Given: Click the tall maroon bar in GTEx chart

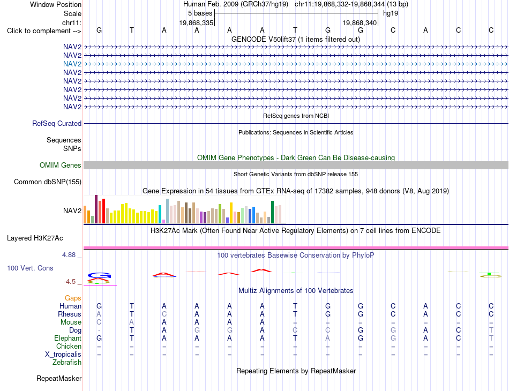Looking at the screenshot, I should click(x=96, y=209).
